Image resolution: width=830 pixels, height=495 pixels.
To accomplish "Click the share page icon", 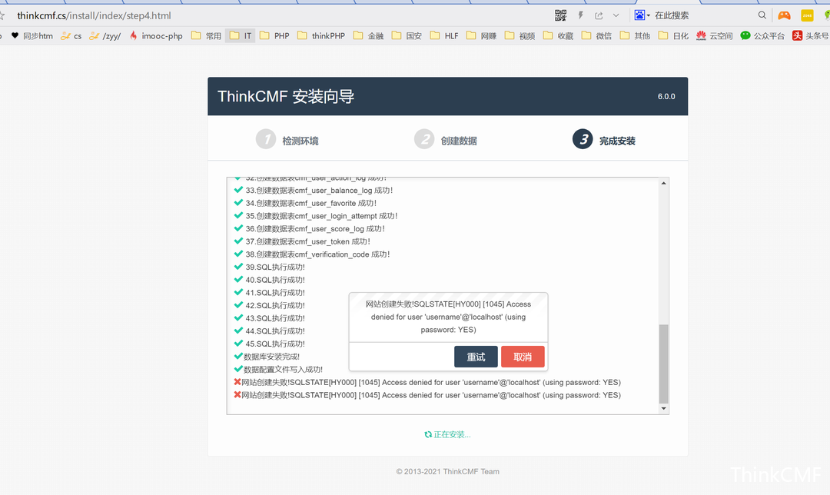I will click(599, 15).
